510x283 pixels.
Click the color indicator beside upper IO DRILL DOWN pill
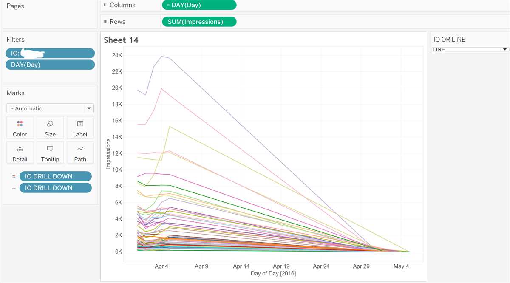click(x=13, y=176)
